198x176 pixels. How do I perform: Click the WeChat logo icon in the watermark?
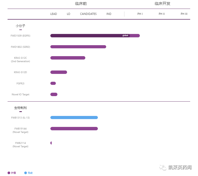163,168
